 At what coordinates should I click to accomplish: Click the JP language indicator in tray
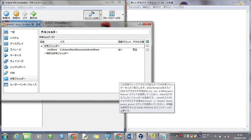click(176, 136)
